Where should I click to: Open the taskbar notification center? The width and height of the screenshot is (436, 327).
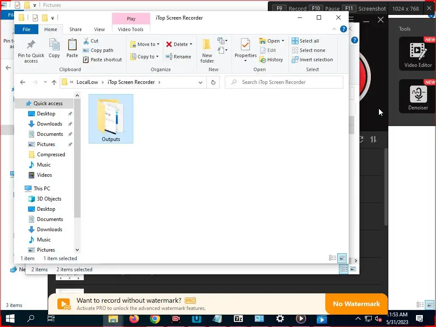click(419, 318)
